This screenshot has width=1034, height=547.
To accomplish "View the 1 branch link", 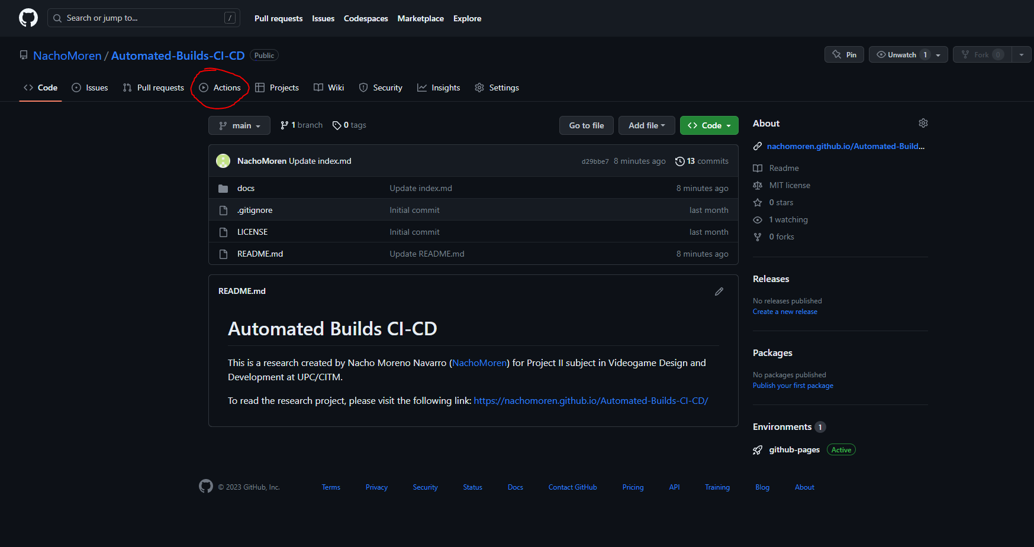I will 301,125.
